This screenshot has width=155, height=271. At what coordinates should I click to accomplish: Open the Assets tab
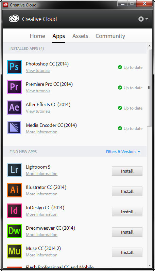point(80,36)
